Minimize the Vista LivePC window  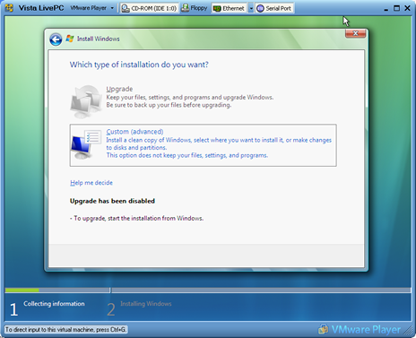tap(386, 8)
